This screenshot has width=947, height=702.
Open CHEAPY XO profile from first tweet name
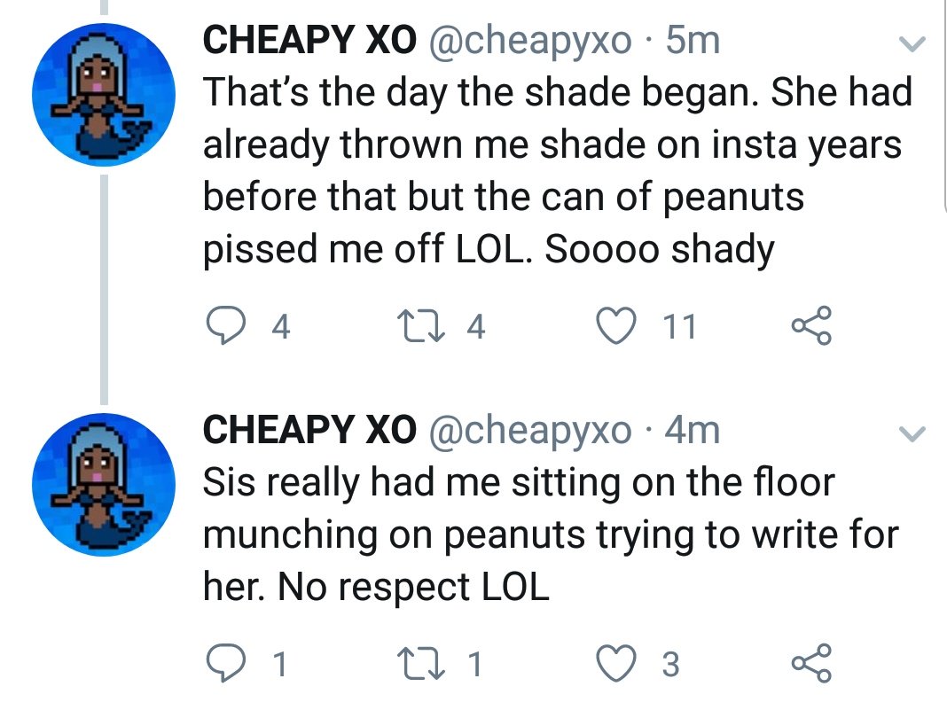tap(309, 41)
